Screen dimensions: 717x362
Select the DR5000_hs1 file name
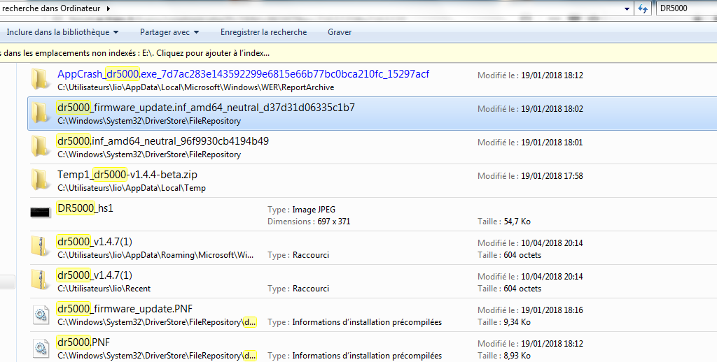tap(85, 208)
